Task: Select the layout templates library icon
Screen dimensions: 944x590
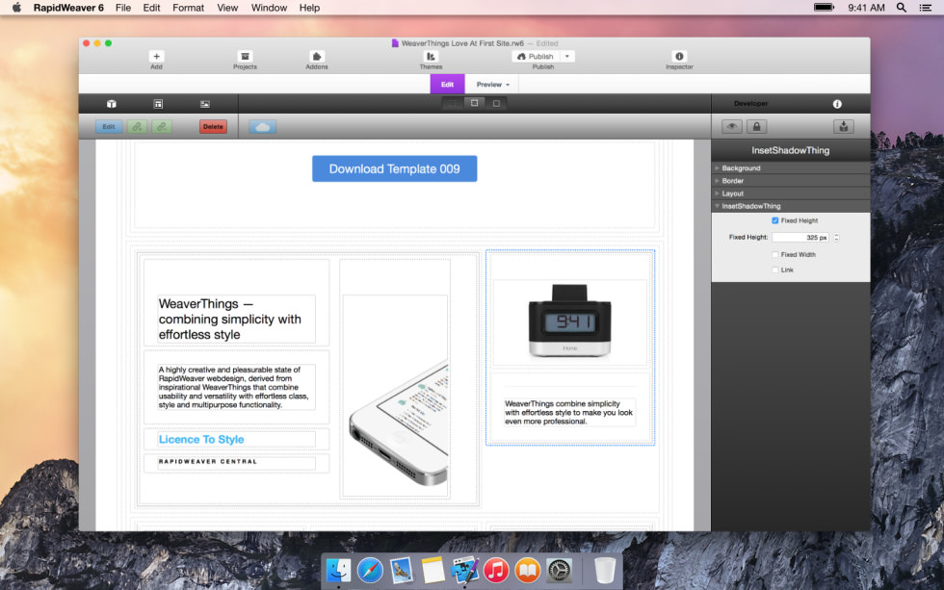Action: [x=158, y=104]
